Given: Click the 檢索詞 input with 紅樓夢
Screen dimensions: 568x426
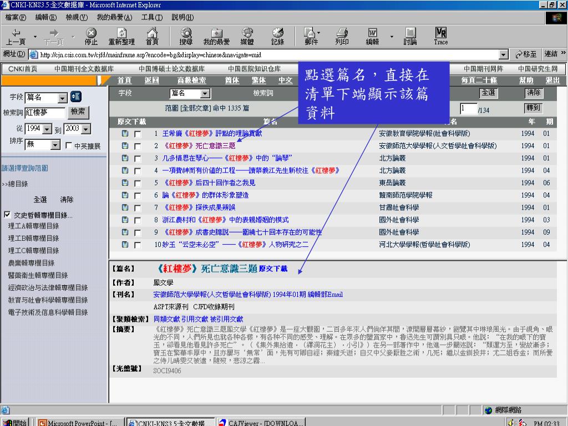Looking at the screenshot, I should 44,113.
